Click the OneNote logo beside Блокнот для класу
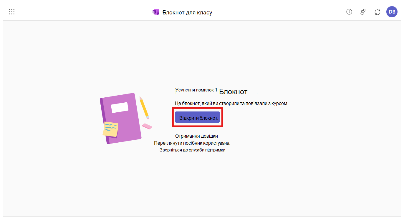The width and height of the screenshot is (404, 220). click(x=156, y=12)
